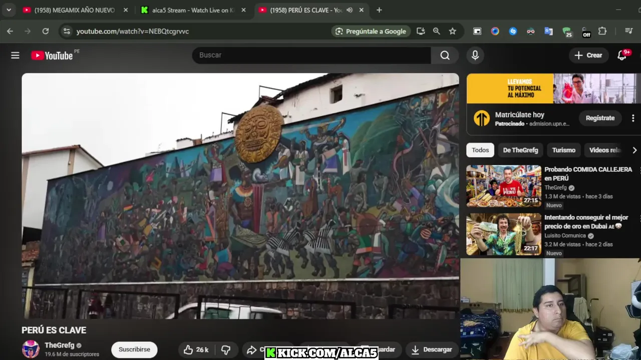Go to the YouTube home logo

52,55
